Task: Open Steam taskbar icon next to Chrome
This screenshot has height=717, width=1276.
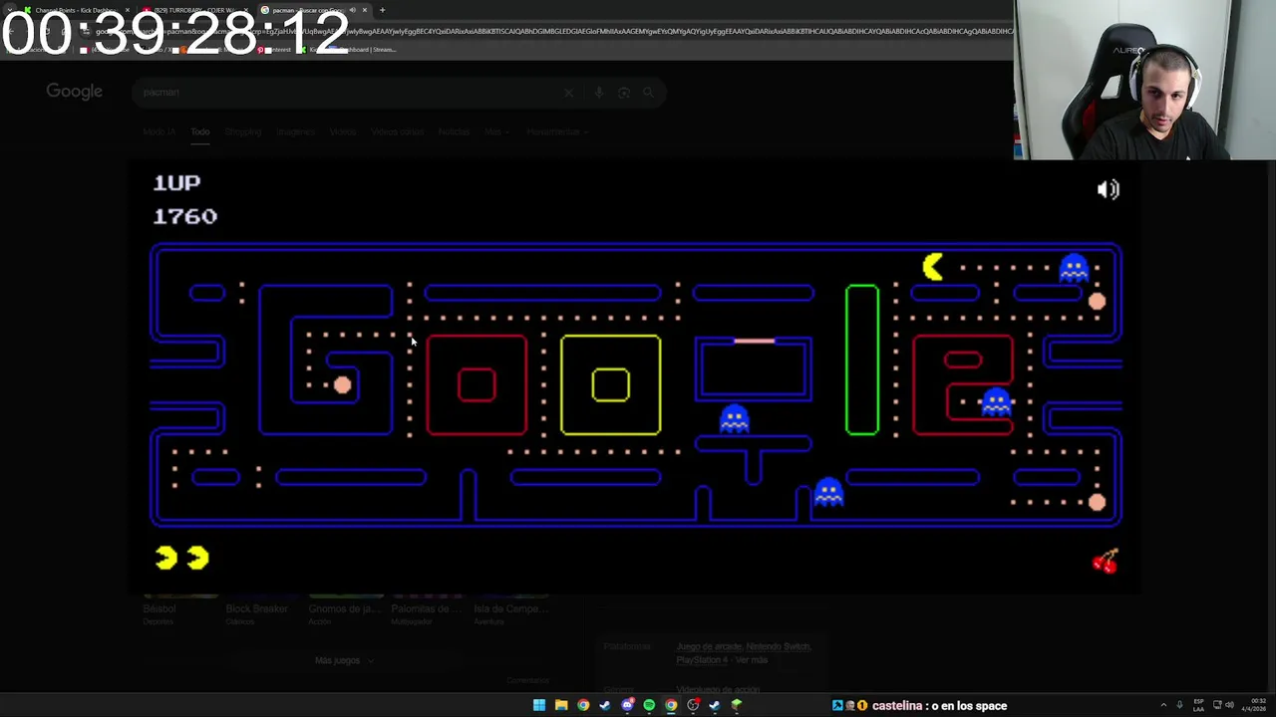Action: coord(605,705)
